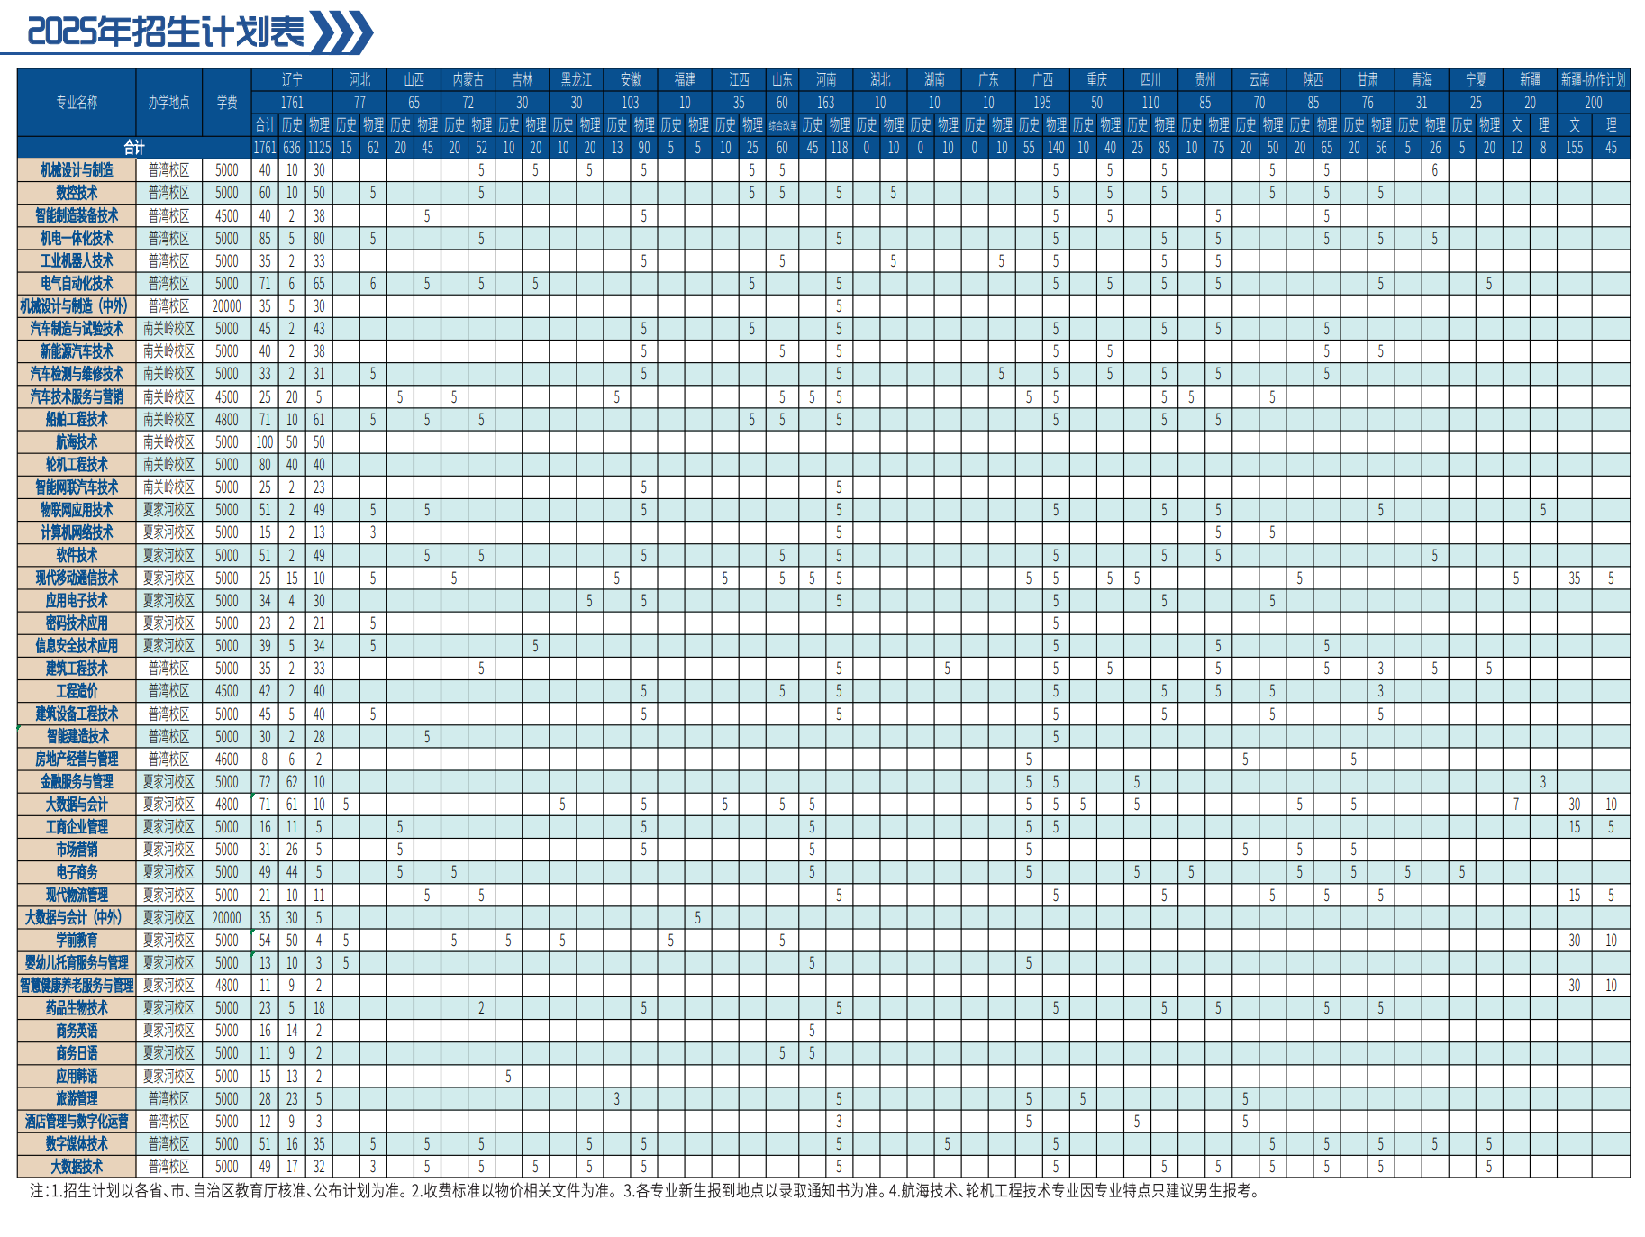This screenshot has height=1237, width=1645.
Task: Click the '安徽' province header
Action: (x=630, y=80)
